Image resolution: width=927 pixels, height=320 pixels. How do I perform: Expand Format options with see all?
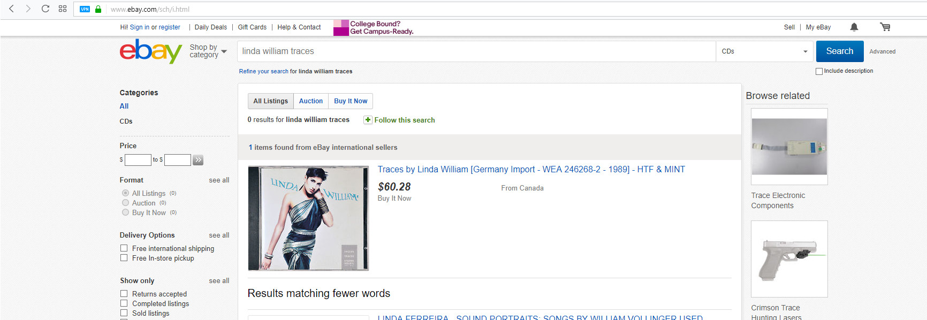coord(219,180)
